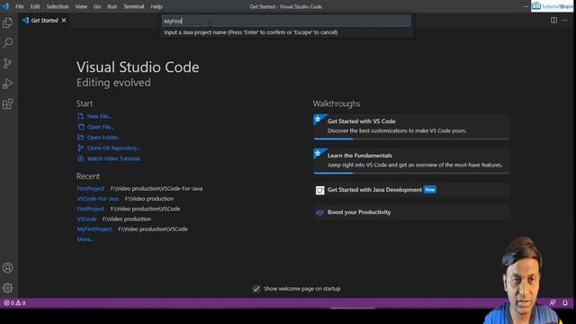
Task: Click the VS Code logo in title bar
Action: point(5,6)
